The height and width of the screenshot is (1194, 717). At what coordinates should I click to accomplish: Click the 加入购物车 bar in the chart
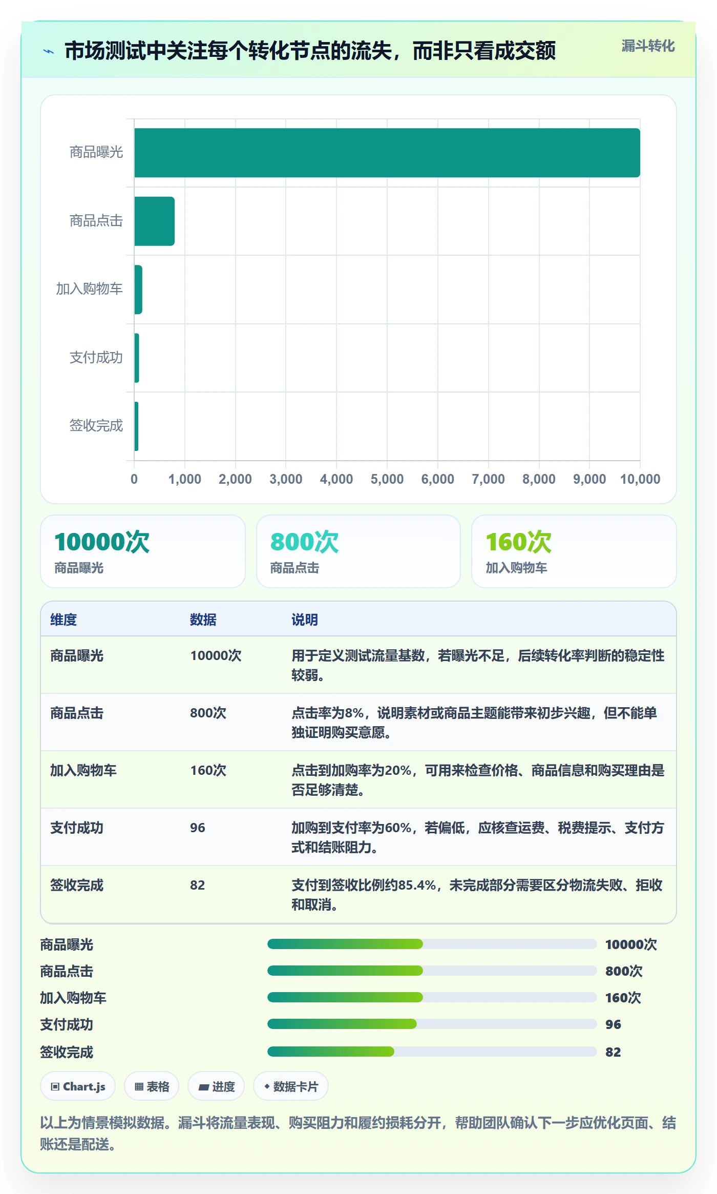[138, 290]
